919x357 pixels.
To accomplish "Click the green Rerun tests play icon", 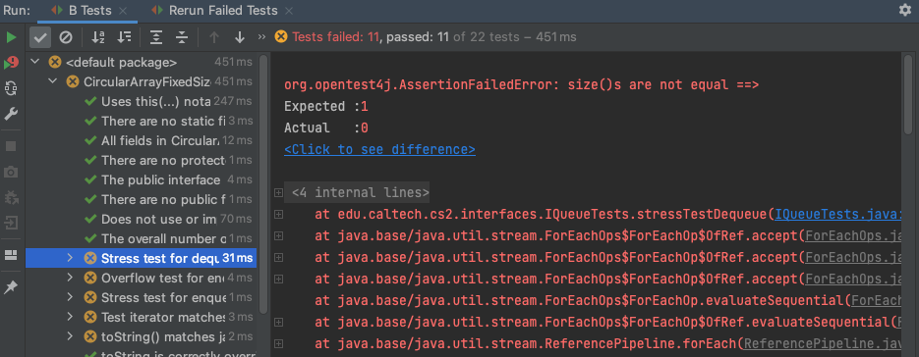I will point(11,37).
